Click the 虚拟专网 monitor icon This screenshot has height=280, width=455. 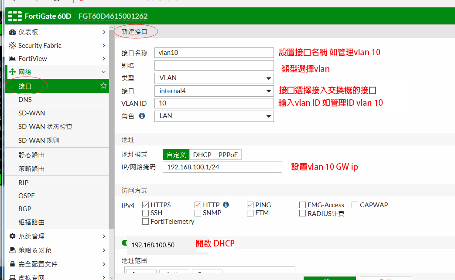(12, 277)
